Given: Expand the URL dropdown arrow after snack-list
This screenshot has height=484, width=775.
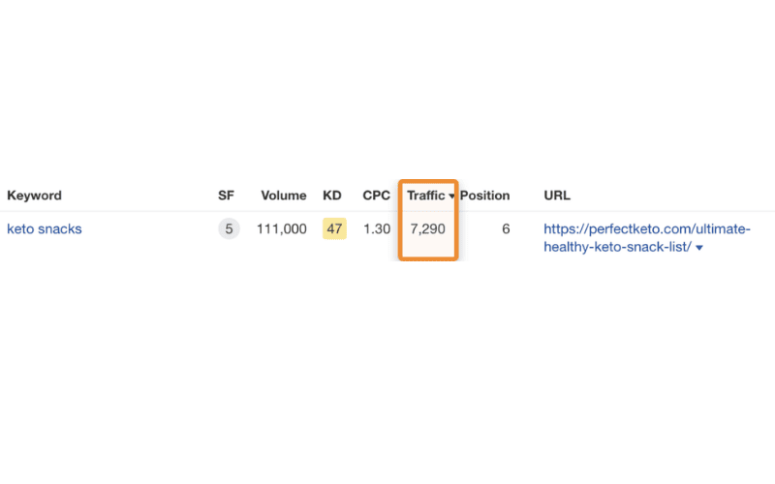Looking at the screenshot, I should [698, 248].
